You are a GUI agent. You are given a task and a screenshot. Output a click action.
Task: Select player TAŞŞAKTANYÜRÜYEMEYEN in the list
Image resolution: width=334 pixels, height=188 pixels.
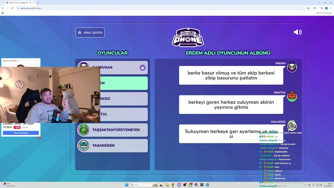113,130
